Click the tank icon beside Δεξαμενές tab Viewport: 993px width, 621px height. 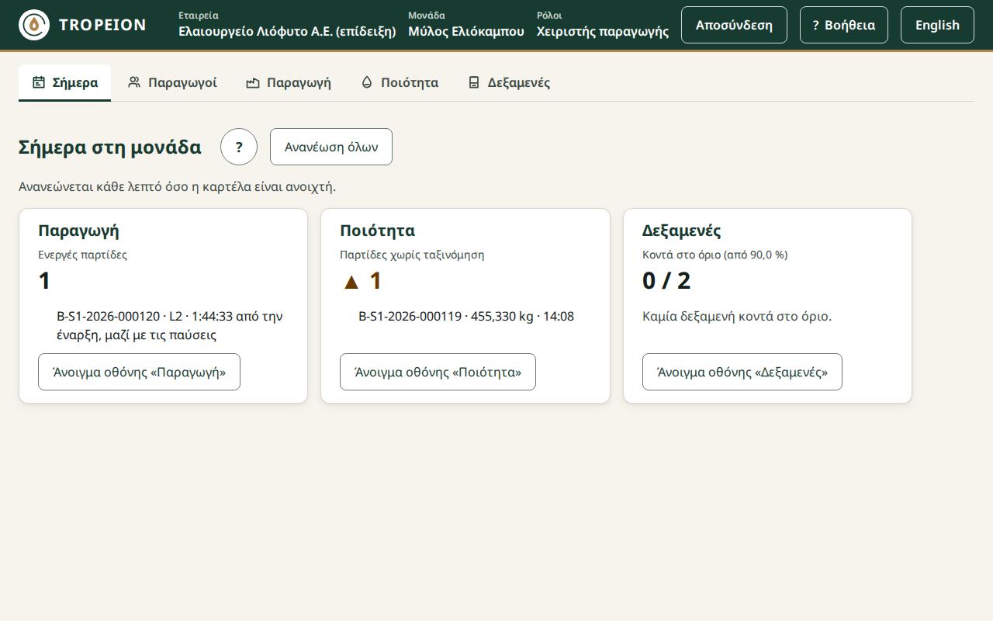click(474, 82)
